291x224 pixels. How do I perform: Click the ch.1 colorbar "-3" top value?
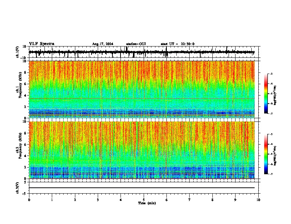pos(271,74)
